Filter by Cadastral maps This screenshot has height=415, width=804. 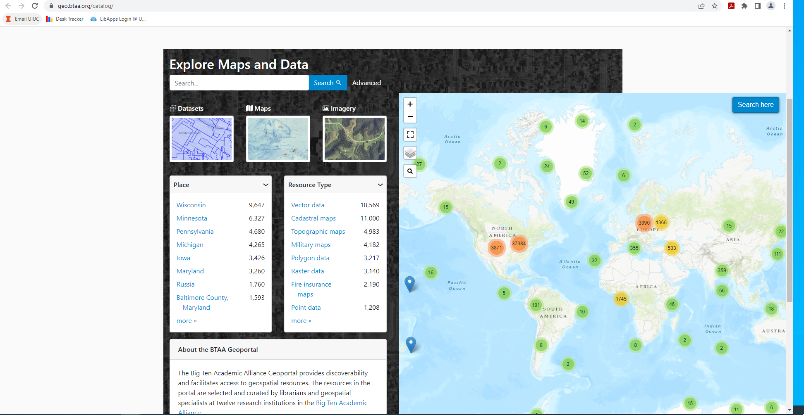click(x=313, y=218)
